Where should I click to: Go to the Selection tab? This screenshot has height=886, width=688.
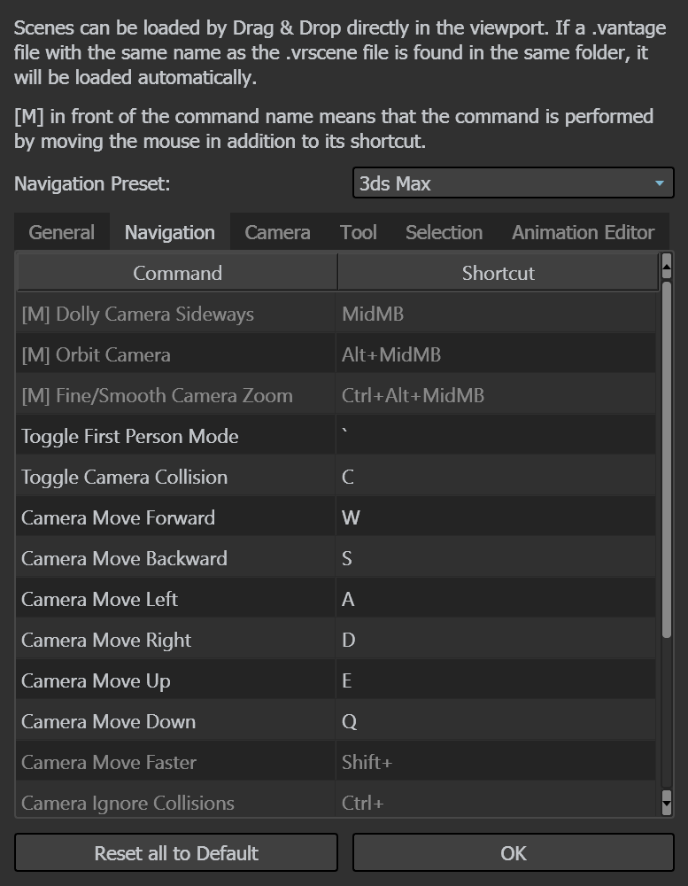[444, 232]
